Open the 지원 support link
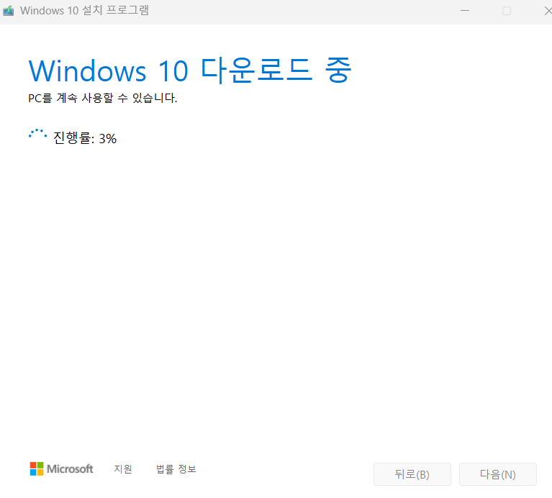This screenshot has width=552, height=498. click(x=123, y=468)
